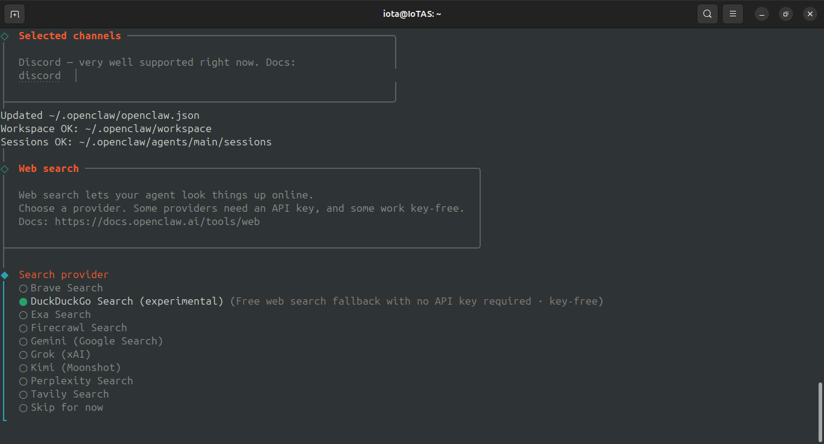
Task: Open the terminal search tool
Action: [707, 13]
